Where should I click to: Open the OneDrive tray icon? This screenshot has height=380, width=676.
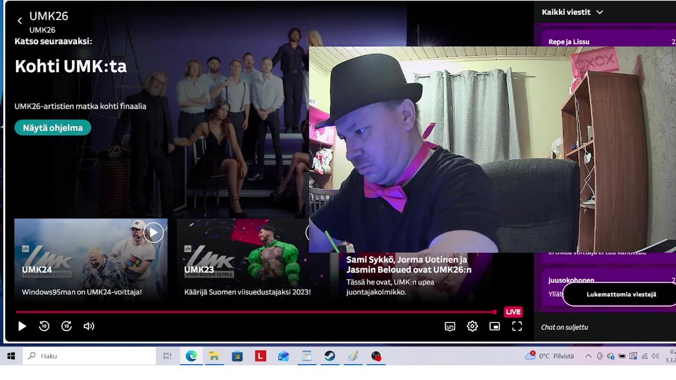(611, 356)
